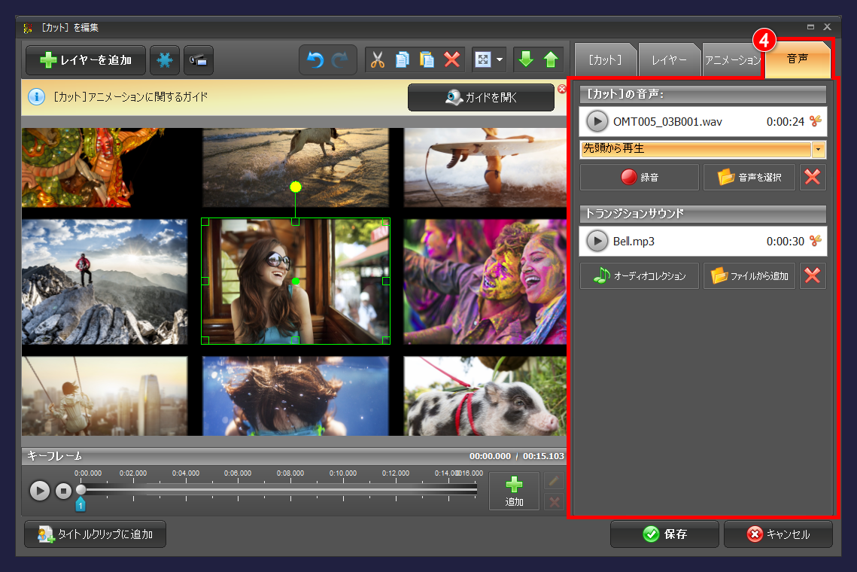
Task: Trim OMT005_03B001.wav with scissors icon
Action: 816,121
